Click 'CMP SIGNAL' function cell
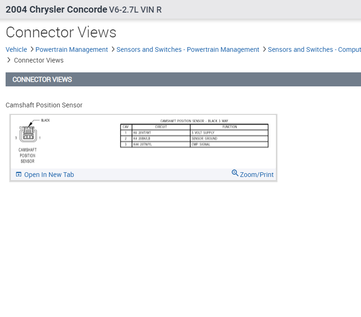The width and height of the screenshot is (361, 317). (229, 145)
